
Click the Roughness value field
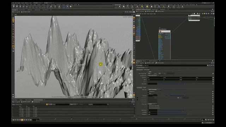click(152, 114)
